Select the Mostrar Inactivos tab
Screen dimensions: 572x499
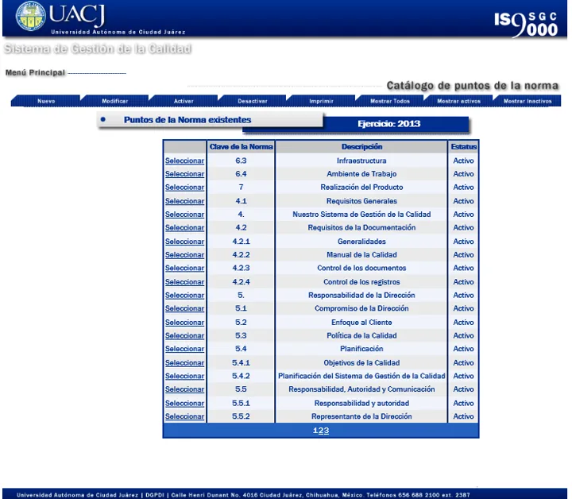point(528,101)
